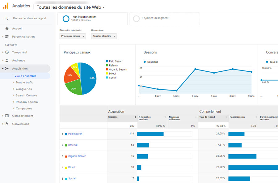Click the Paid Search legend color swatch
This screenshot has height=183, width=278.
[x=107, y=61]
